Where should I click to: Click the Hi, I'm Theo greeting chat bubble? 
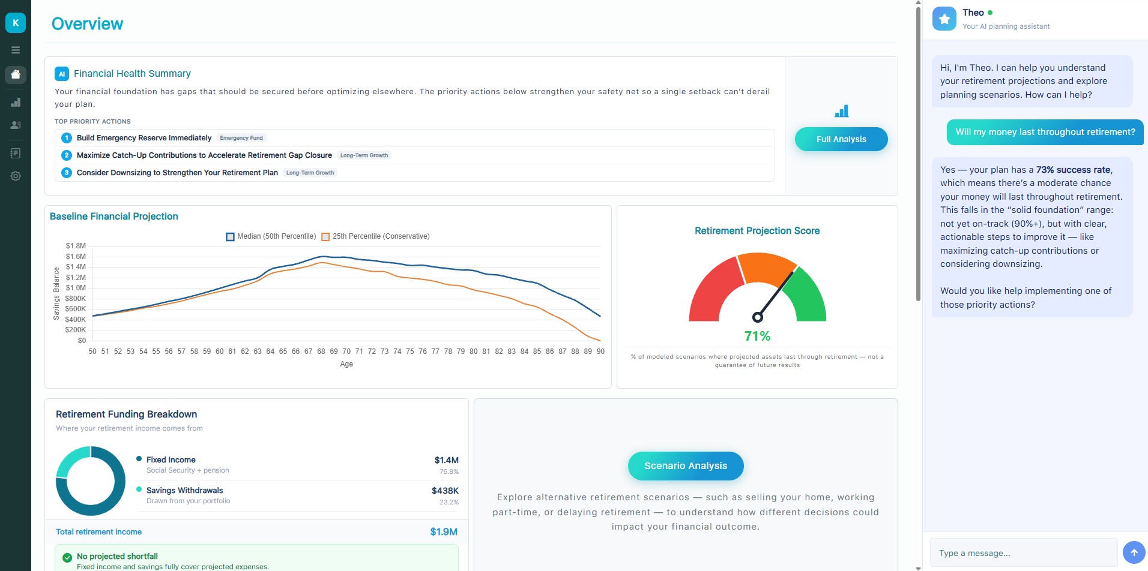pos(1032,81)
